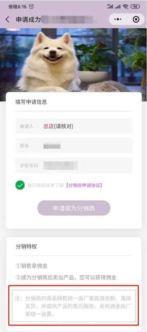This screenshot has width=147, height=332.
Task: Tap the Samoyed dog banner image
Action: 73,61
